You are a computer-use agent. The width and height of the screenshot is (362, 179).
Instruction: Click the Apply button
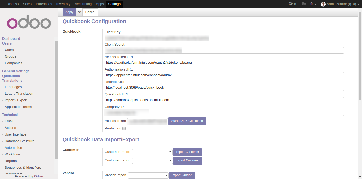click(x=69, y=12)
